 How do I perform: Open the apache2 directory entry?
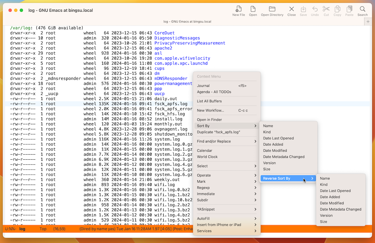coord(163,48)
